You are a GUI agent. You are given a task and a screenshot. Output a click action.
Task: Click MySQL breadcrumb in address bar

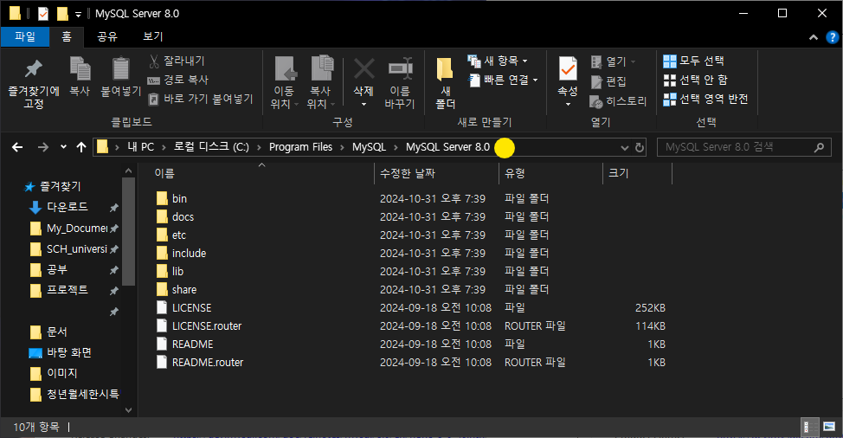click(x=369, y=147)
